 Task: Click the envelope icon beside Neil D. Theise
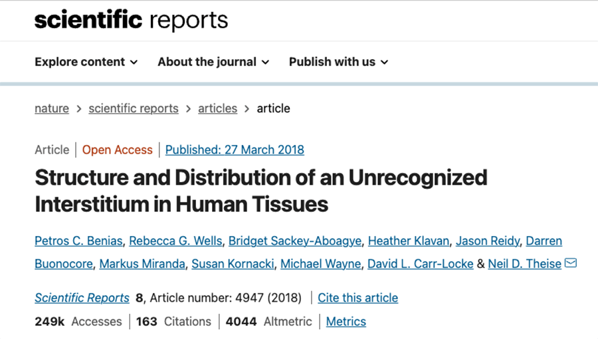571,263
